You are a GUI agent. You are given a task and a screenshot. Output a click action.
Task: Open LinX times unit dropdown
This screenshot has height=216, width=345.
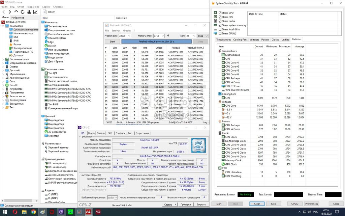(x=207, y=36)
